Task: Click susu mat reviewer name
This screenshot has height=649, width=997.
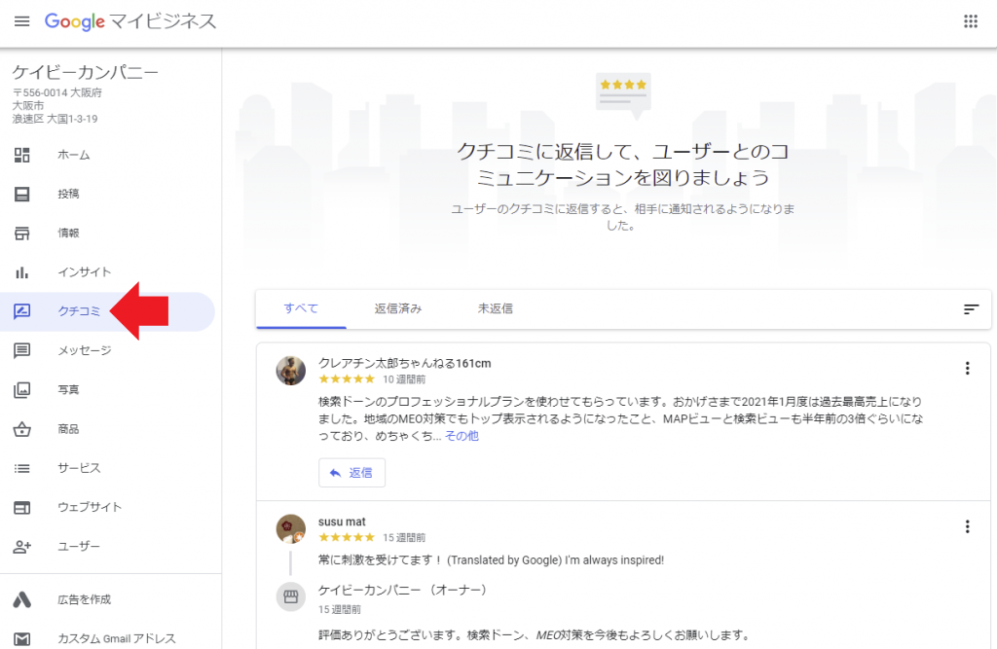Action: point(342,522)
